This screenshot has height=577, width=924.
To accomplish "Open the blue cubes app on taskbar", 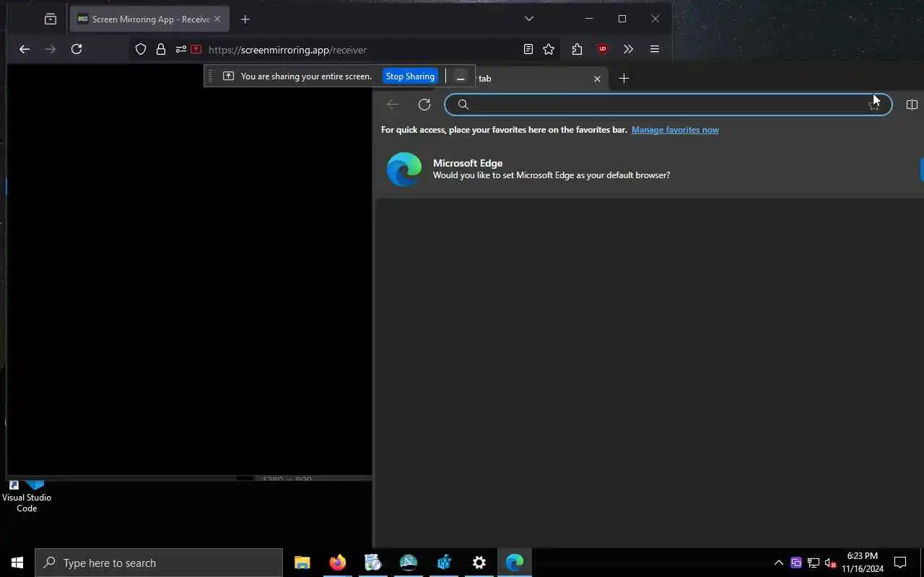I will coord(444,563).
